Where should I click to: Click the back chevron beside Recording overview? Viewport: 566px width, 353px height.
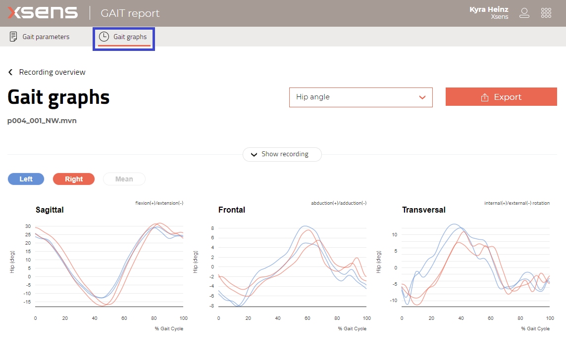click(10, 72)
